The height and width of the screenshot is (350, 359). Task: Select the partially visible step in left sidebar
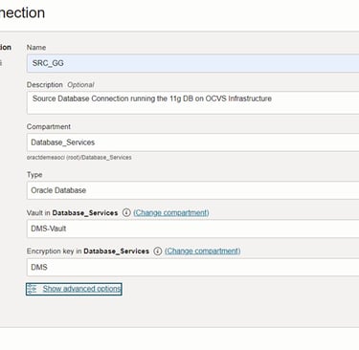click(6, 48)
